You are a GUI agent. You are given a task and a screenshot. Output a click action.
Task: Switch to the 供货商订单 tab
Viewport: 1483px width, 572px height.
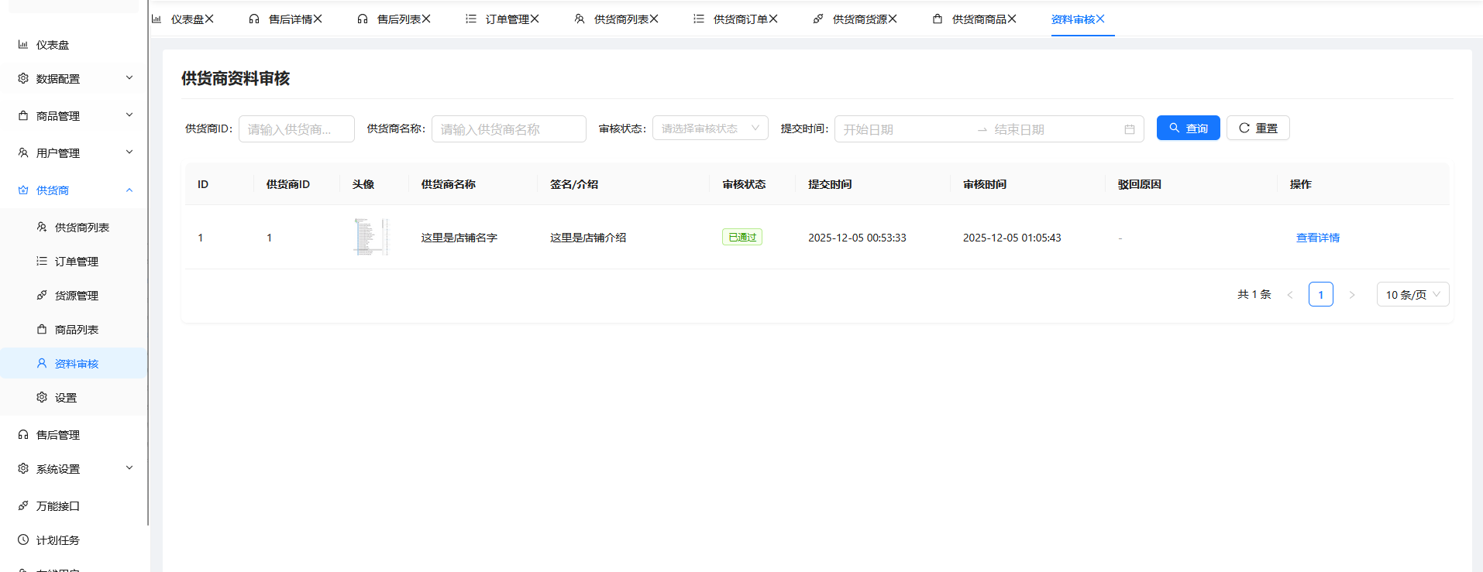coord(739,19)
